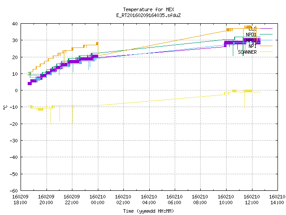Screen dimensions: 286x215
Task: Click the x-axis tick 160210 12:00
Action: coord(252,200)
